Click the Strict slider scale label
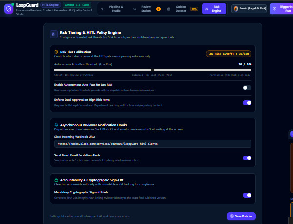 [74, 75]
